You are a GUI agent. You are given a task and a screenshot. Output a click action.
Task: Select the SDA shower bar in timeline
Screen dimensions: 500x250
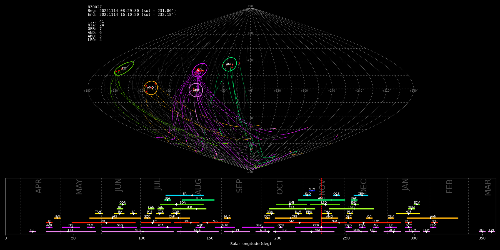click(x=182, y=204)
